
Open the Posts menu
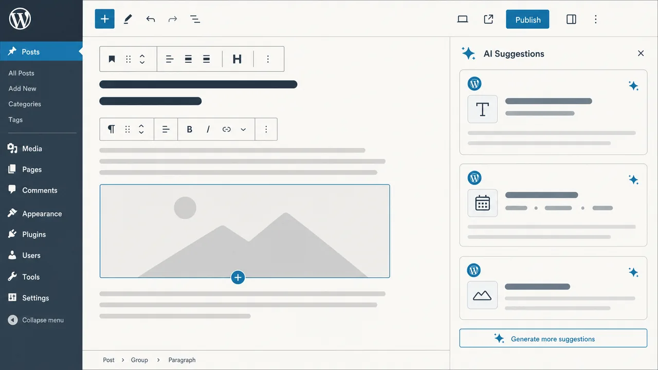41,51
